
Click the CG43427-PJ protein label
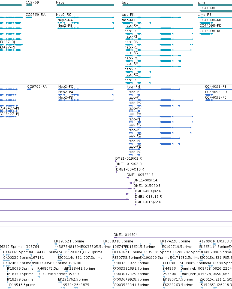point(9,114)
